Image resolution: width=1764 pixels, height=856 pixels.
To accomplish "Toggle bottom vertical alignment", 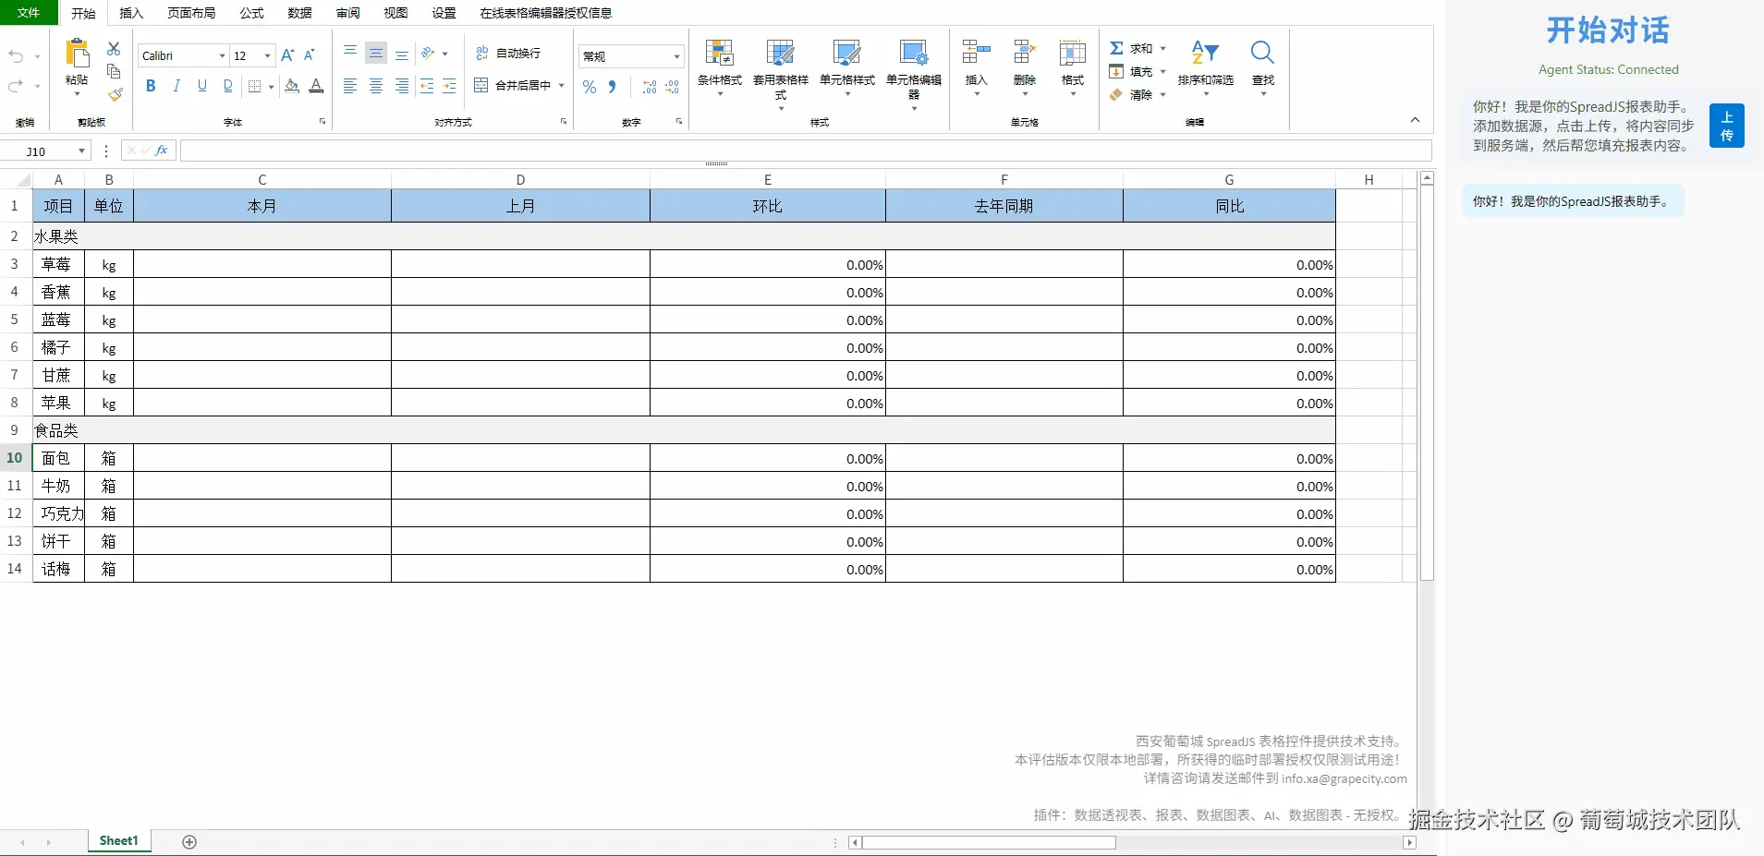I will click(402, 54).
